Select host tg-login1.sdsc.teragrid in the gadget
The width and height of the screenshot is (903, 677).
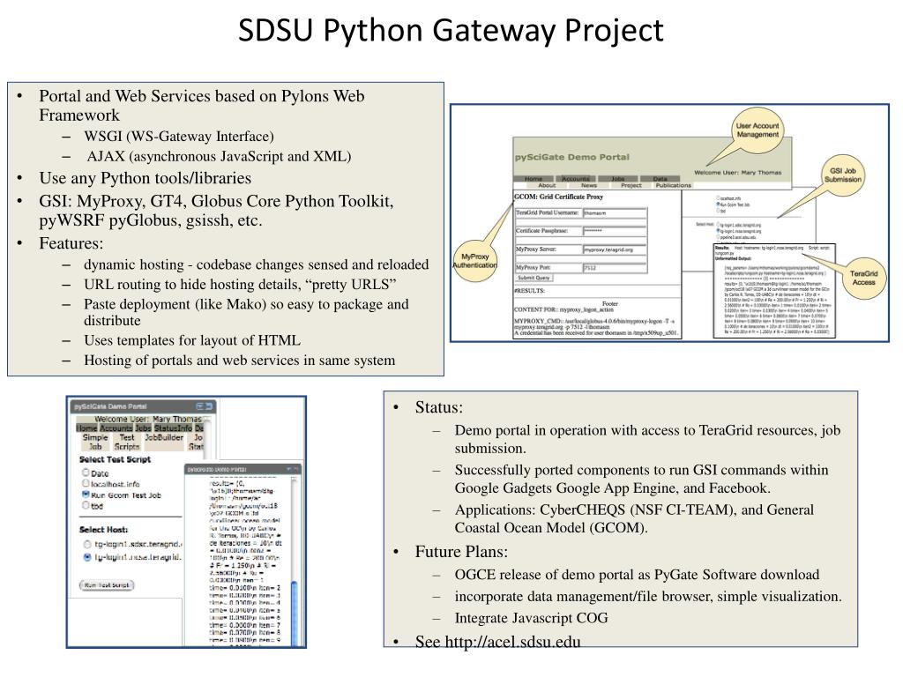(87, 544)
